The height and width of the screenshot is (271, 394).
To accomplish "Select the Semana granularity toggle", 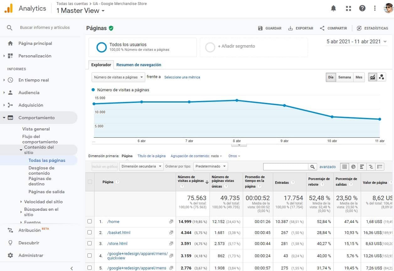I will pos(344,77).
